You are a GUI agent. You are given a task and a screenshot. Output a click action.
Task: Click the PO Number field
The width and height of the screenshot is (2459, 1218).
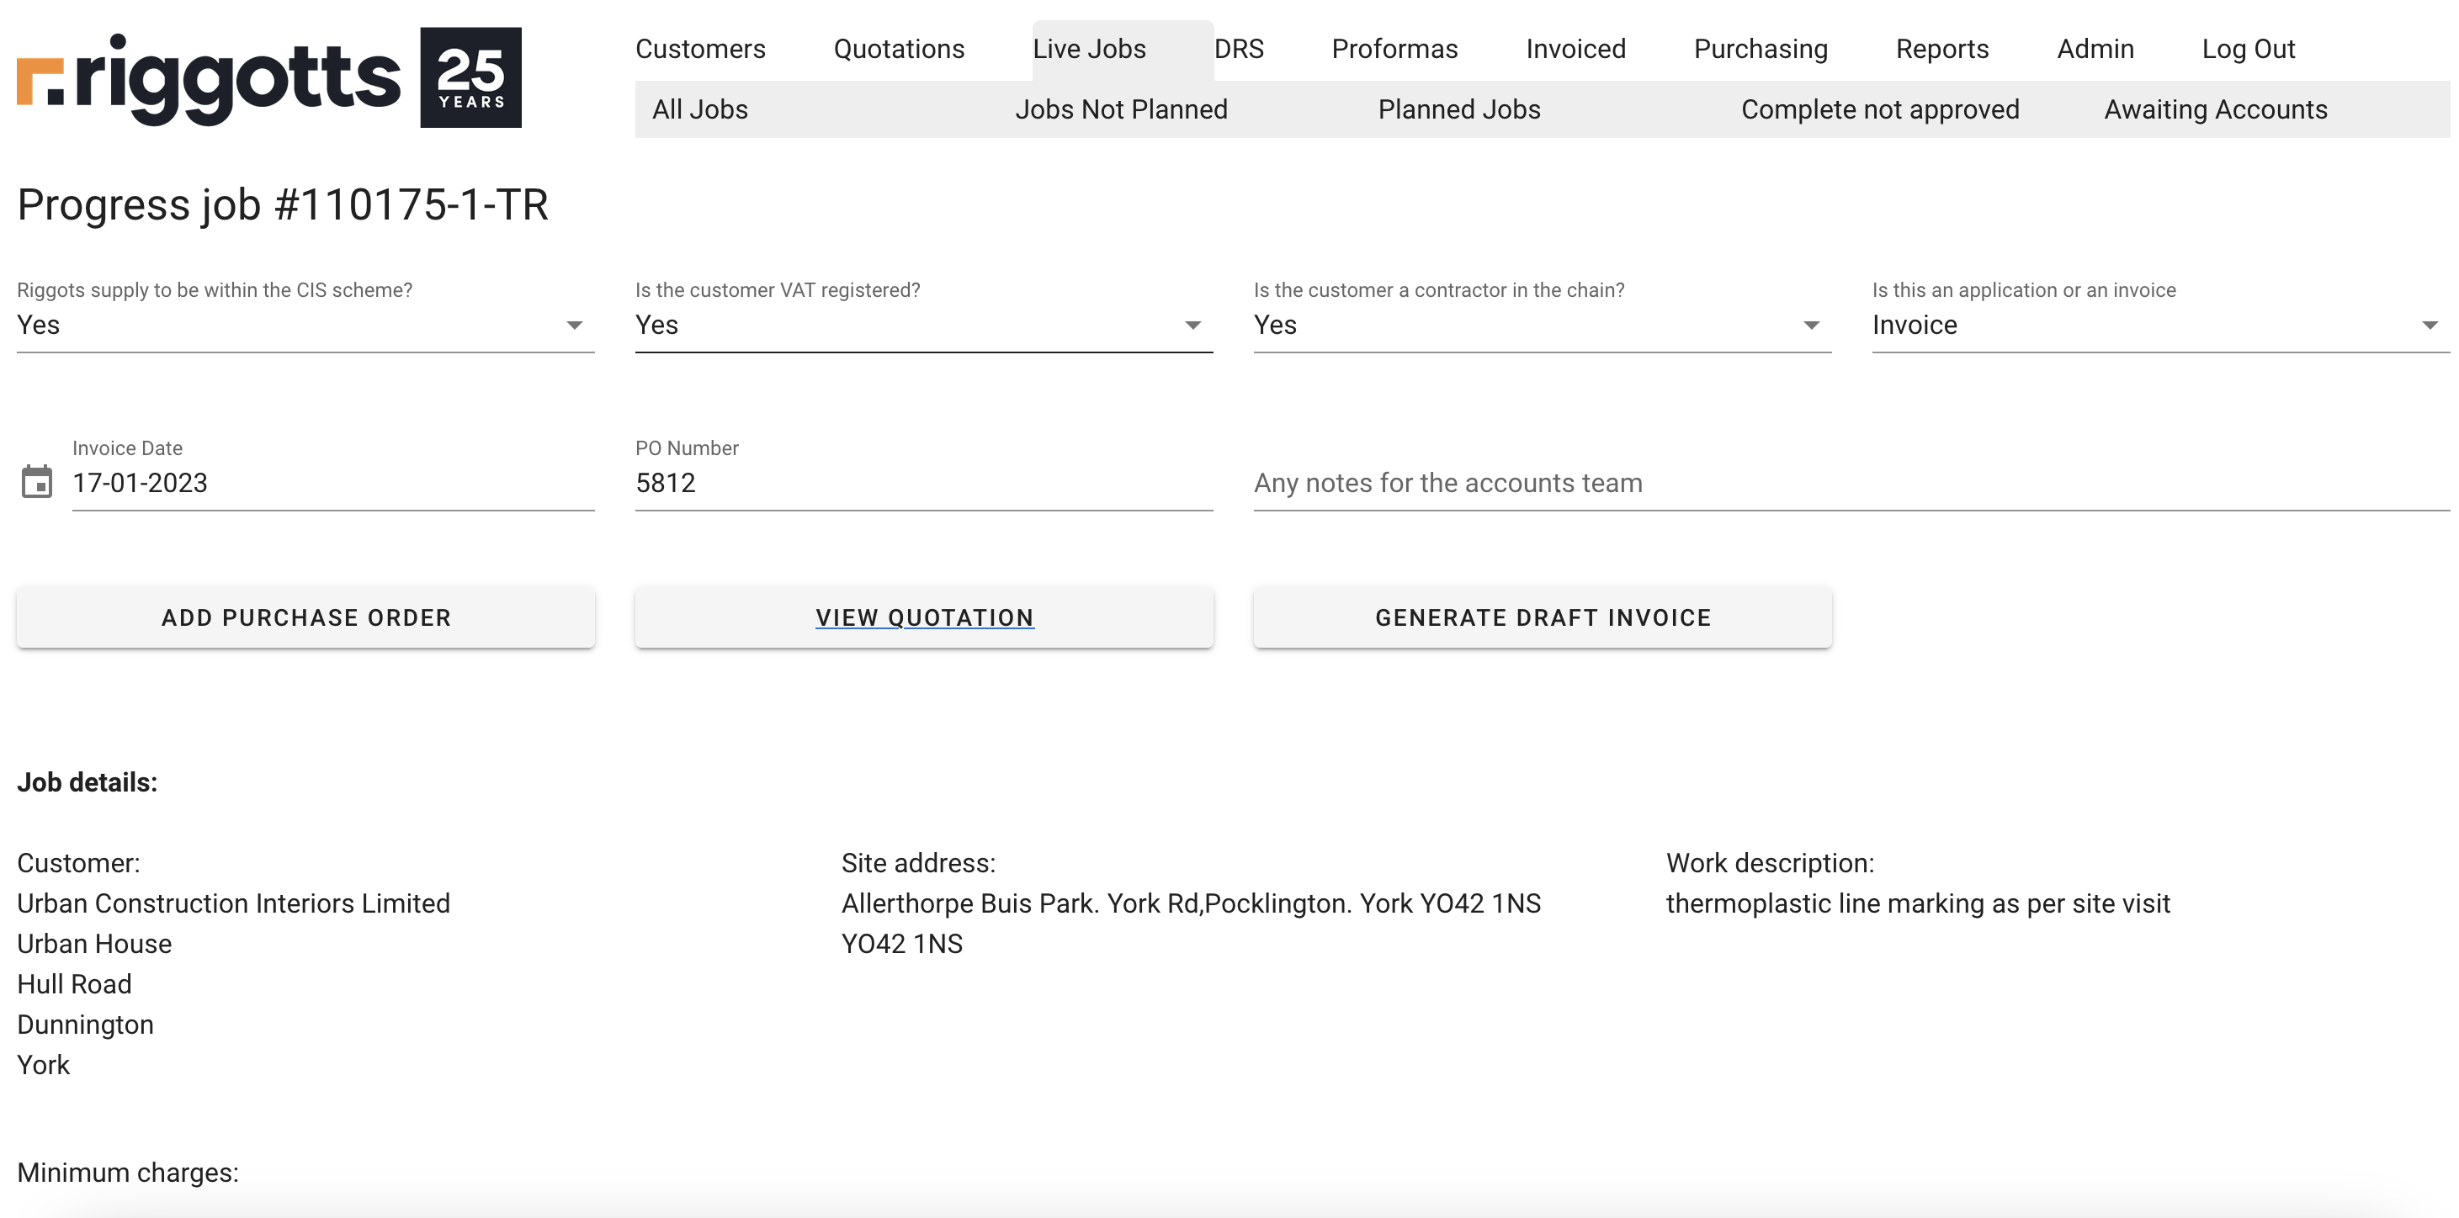(922, 483)
